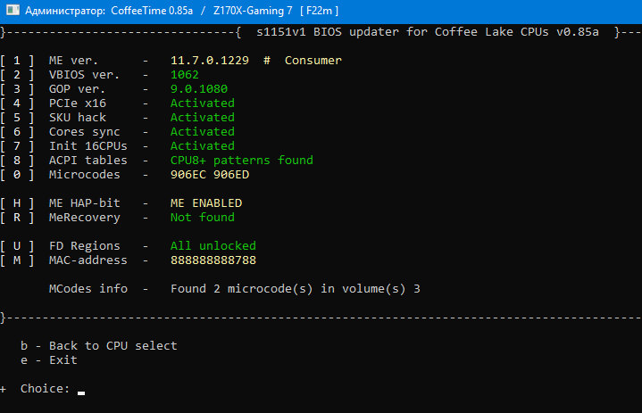Click the 'MAC-address' label
Image resolution: width=642 pixels, height=413 pixels.
(x=88, y=260)
